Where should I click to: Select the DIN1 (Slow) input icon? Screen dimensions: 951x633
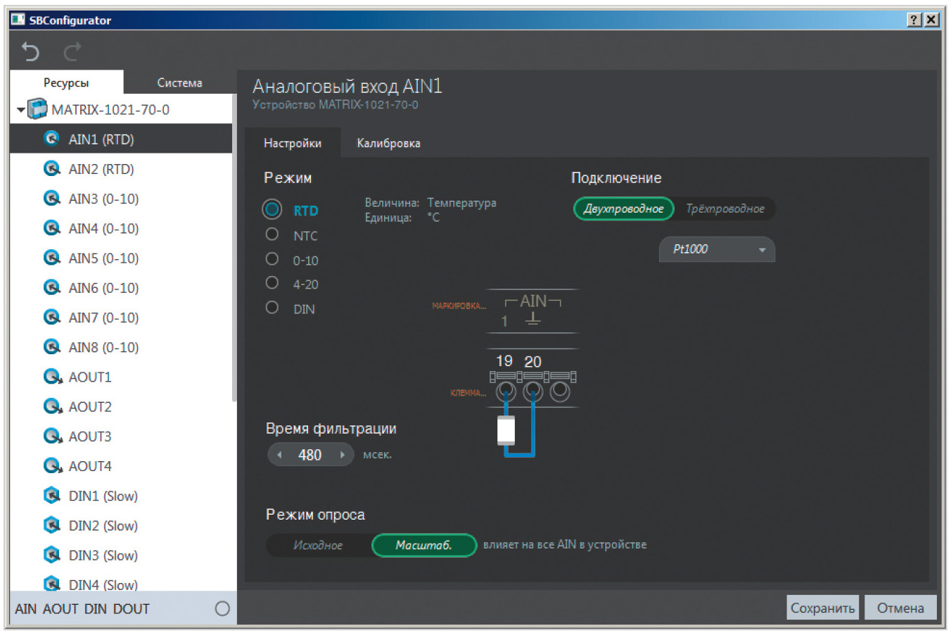click(52, 496)
